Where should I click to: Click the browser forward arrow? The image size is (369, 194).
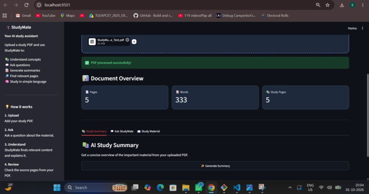(16, 5)
